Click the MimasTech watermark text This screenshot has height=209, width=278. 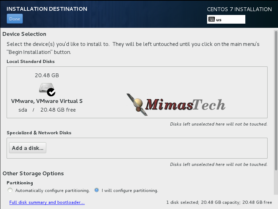pos(186,104)
